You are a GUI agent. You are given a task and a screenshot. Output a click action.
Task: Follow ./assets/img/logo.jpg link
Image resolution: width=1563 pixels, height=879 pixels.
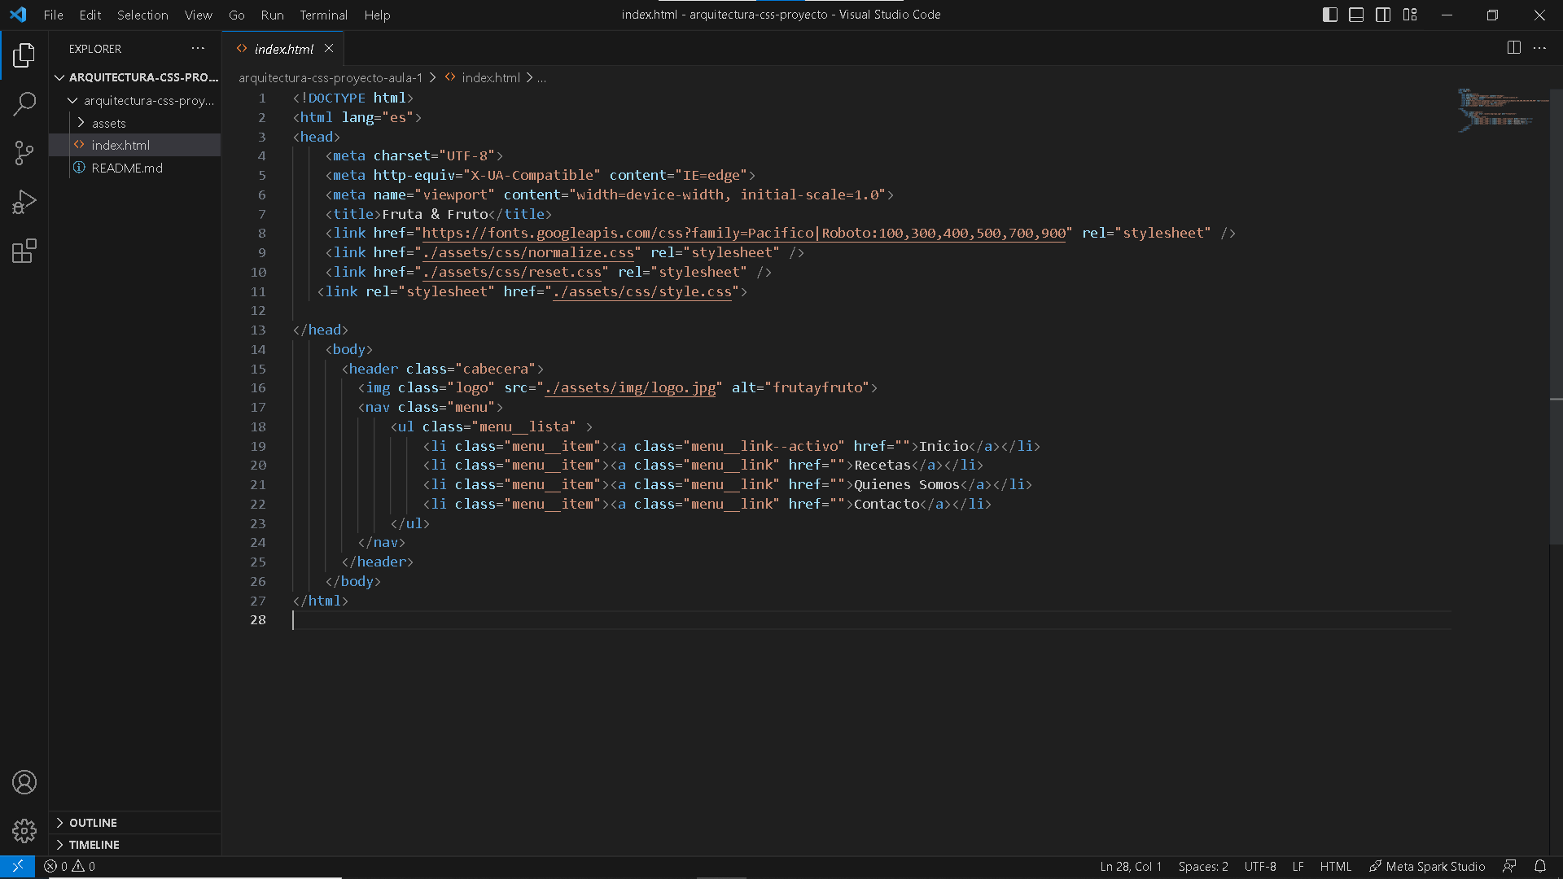[x=630, y=388]
